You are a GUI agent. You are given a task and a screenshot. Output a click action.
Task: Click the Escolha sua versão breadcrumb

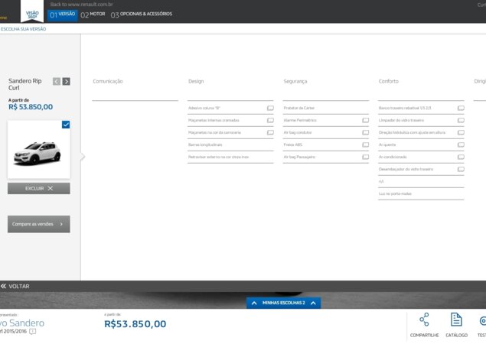point(23,29)
